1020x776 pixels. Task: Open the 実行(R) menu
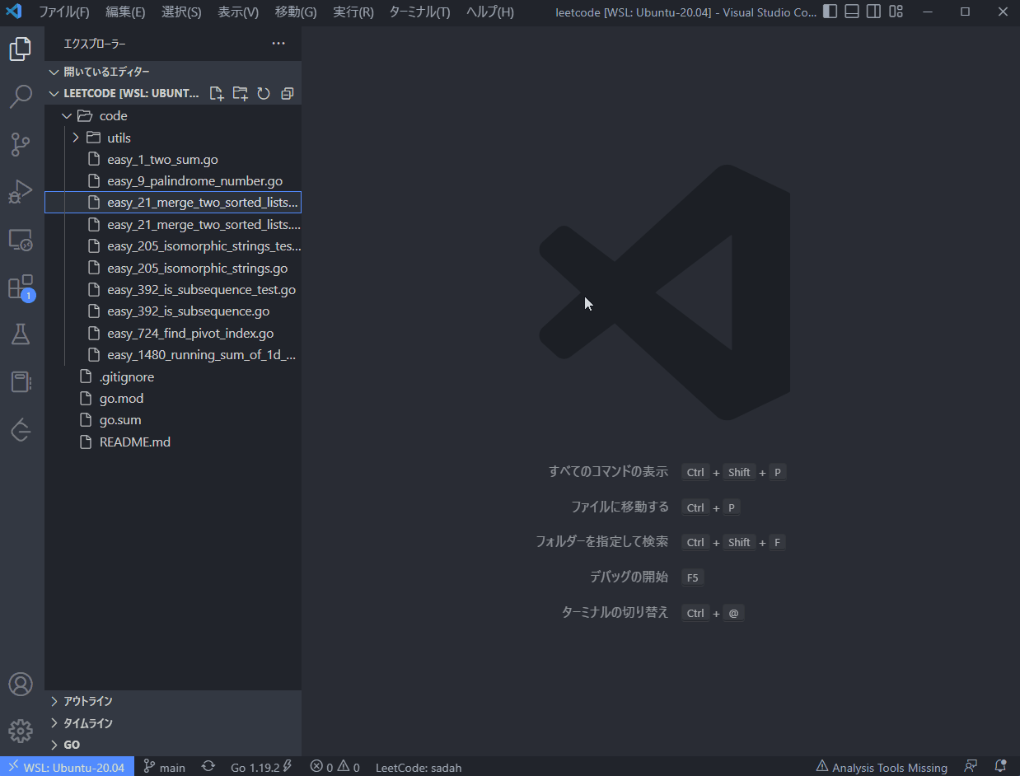click(353, 12)
